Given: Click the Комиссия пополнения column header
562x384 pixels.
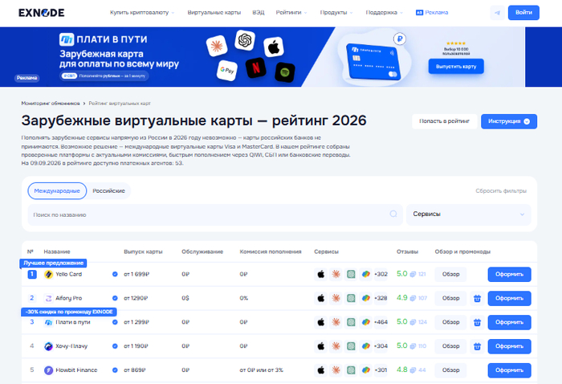Looking at the screenshot, I should [x=271, y=251].
